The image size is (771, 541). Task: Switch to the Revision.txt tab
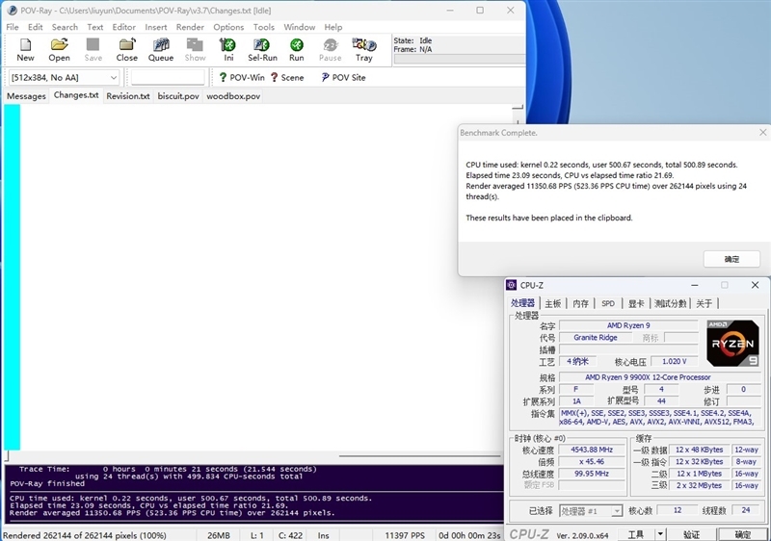pyautogui.click(x=128, y=96)
